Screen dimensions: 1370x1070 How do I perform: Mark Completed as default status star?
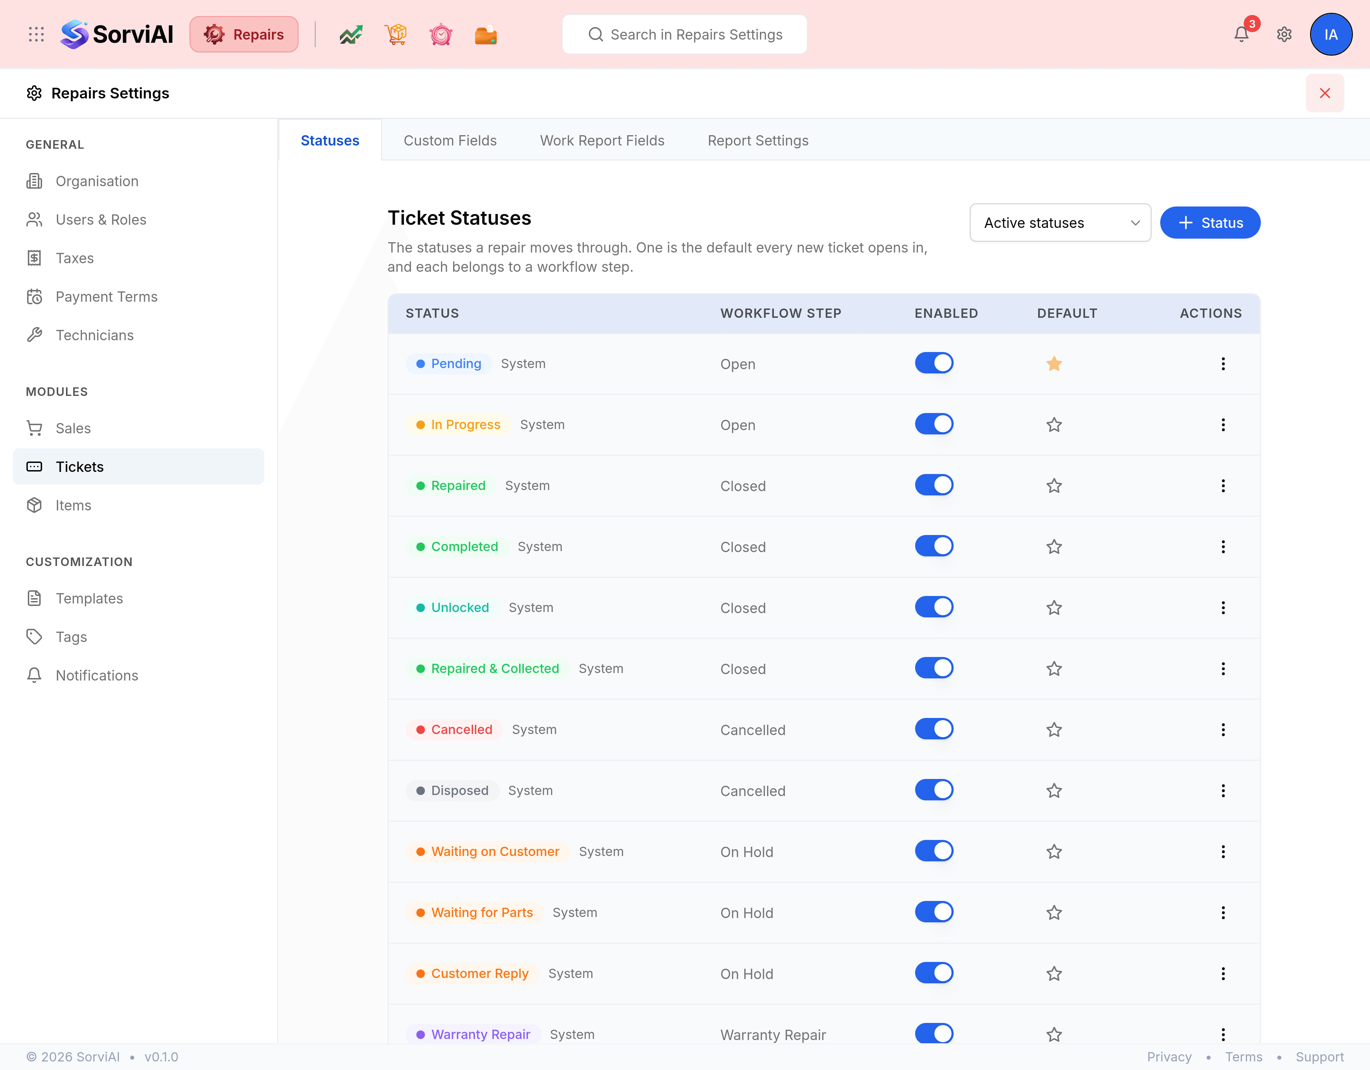click(1054, 547)
